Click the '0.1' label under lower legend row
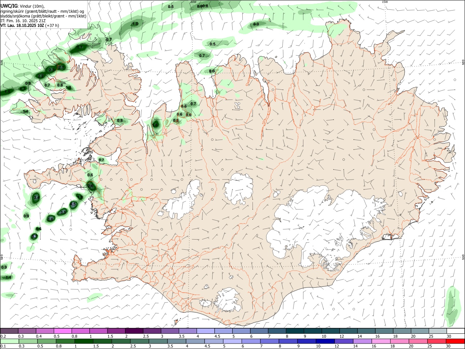The image size is (465, 349). coord(3,346)
